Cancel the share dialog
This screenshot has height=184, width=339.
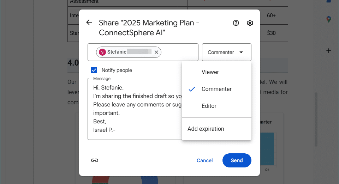pos(204,160)
